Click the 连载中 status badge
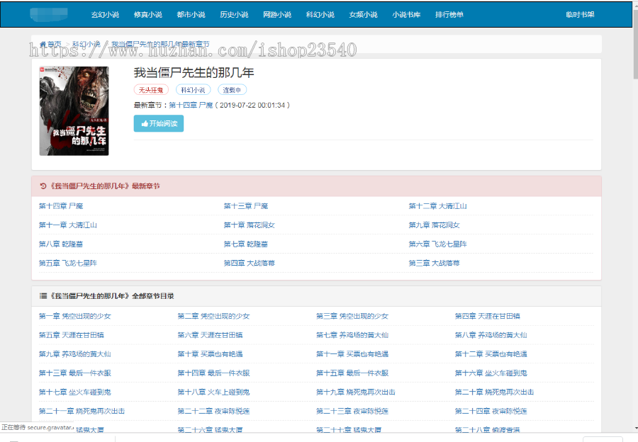This screenshot has width=638, height=442. tap(234, 89)
